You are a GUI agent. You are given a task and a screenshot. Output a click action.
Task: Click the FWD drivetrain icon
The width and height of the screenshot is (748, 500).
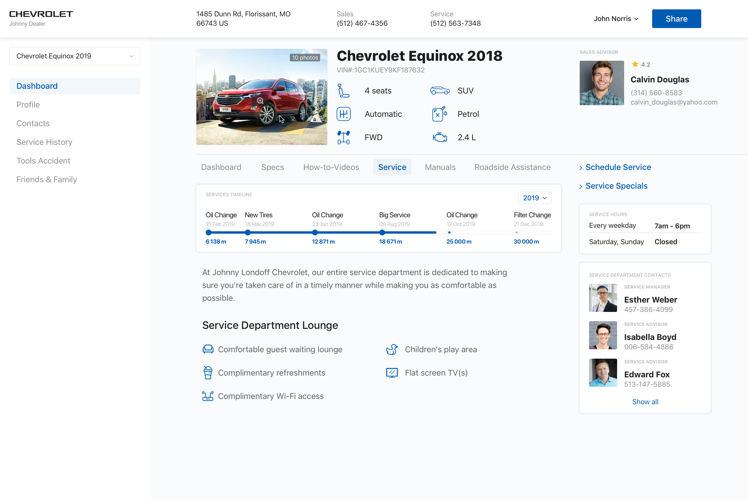click(344, 138)
